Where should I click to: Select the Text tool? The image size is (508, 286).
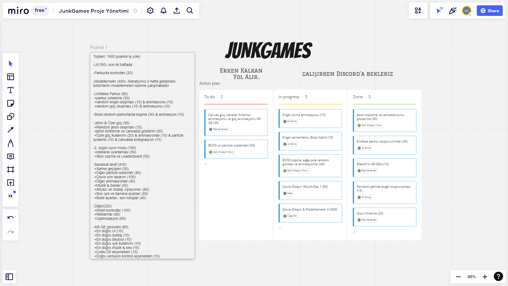(10, 90)
